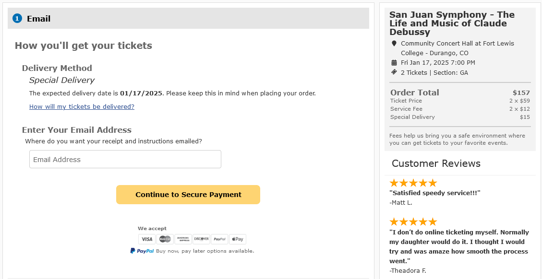Click the Apple Pay icon

pos(238,239)
